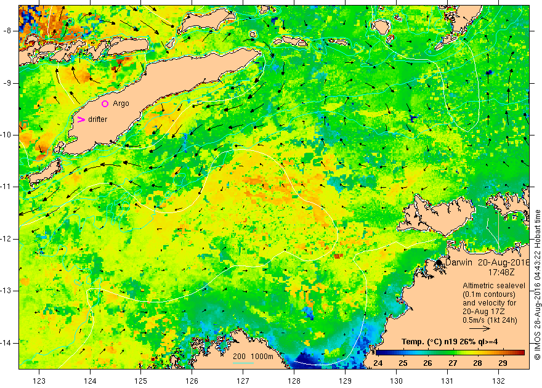The width and height of the screenshot is (542, 388).
Task: Click the color bar value 25
Action: pyautogui.click(x=403, y=363)
